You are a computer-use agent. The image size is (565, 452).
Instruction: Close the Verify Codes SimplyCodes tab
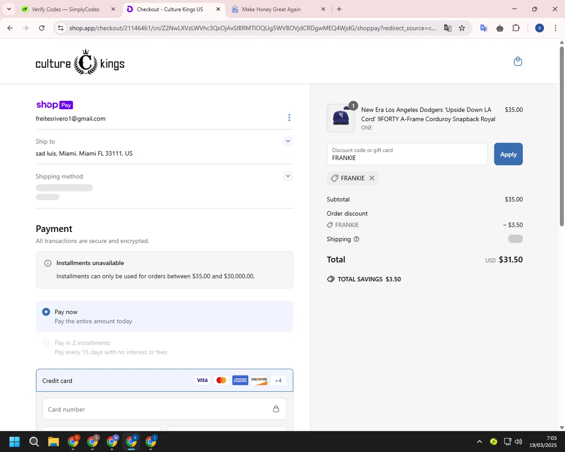(x=113, y=9)
